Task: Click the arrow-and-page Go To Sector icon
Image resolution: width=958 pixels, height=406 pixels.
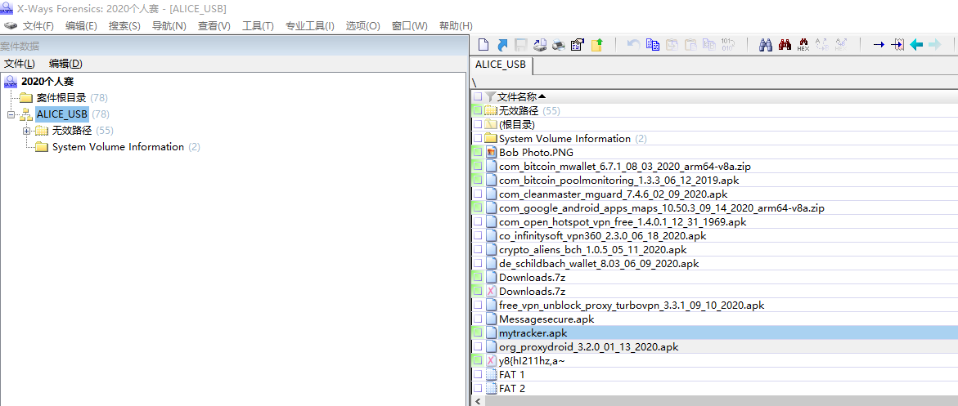Action: click(897, 45)
